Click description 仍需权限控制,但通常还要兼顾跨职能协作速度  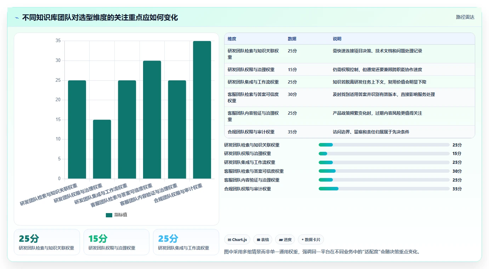point(377,70)
